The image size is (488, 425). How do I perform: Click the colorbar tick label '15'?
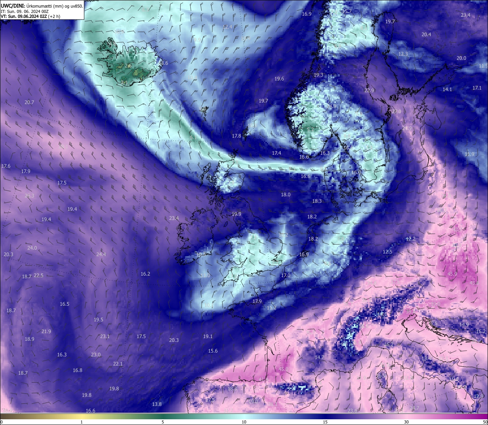pos(325,422)
